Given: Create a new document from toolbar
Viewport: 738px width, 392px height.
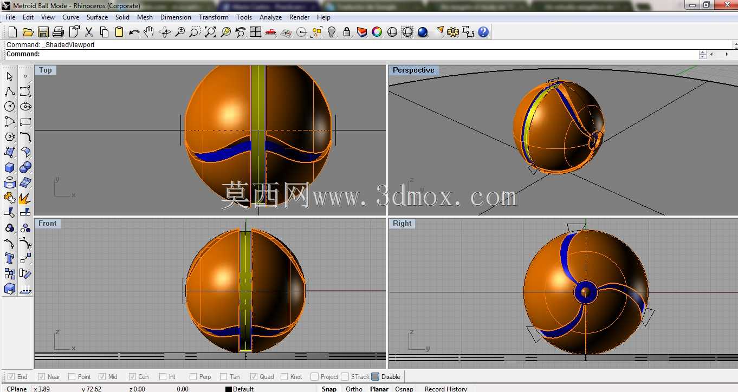Looking at the screenshot, I should [x=12, y=32].
